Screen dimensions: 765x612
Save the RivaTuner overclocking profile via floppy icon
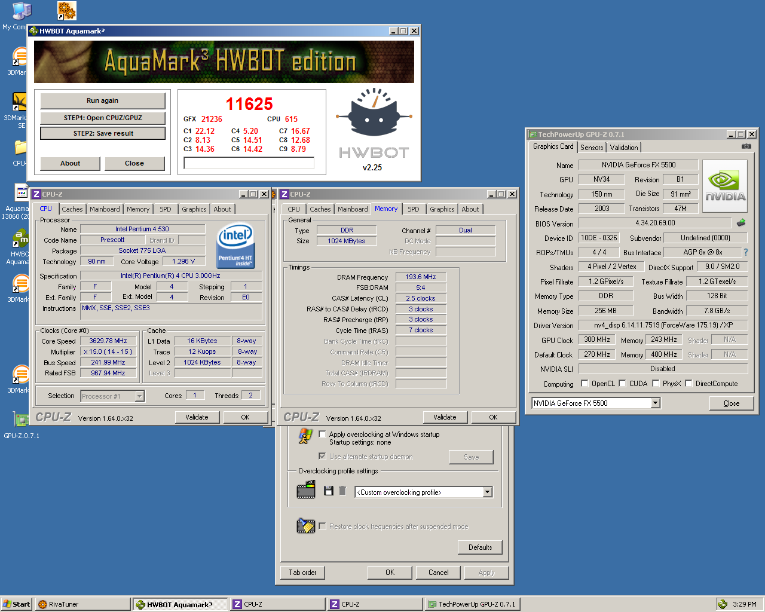click(328, 491)
